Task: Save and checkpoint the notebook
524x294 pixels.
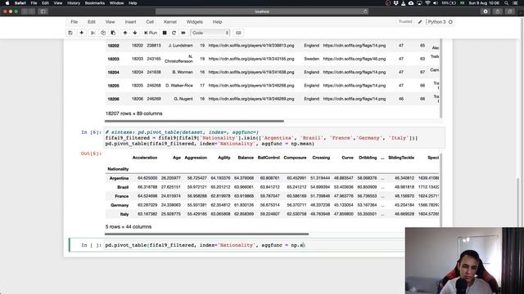Action: point(70,33)
